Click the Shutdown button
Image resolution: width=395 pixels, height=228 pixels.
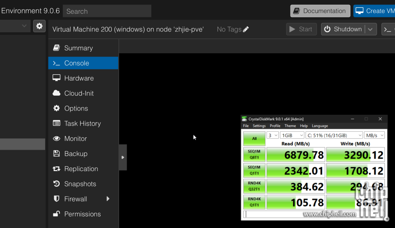point(343,29)
